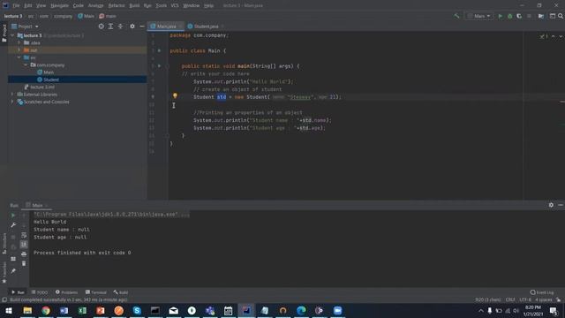This screenshot has width=565, height=318.
Task: Start the Debug bug icon in toolbar
Action: pos(509,16)
